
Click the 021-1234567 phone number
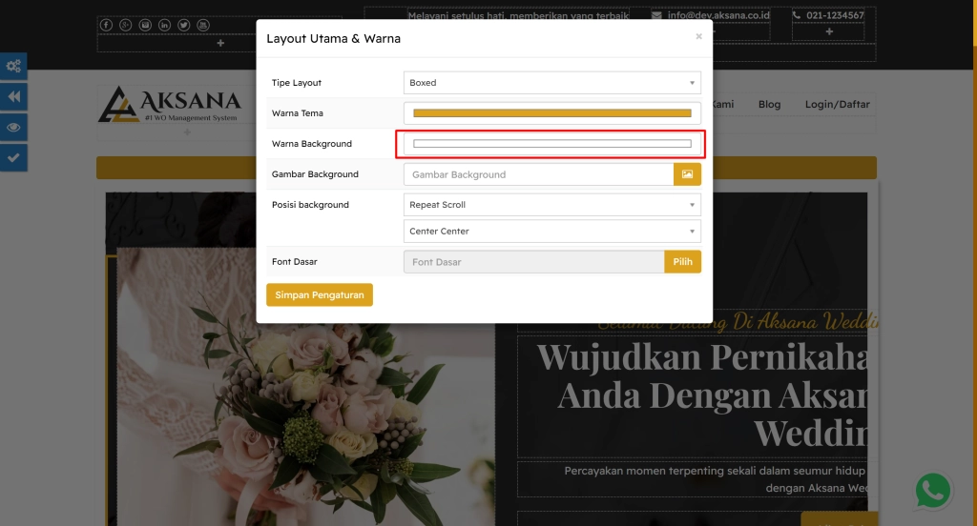835,15
